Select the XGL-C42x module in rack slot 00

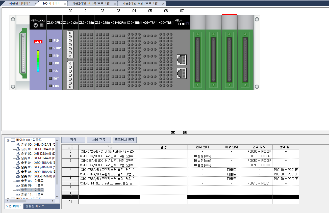(x=70, y=52)
